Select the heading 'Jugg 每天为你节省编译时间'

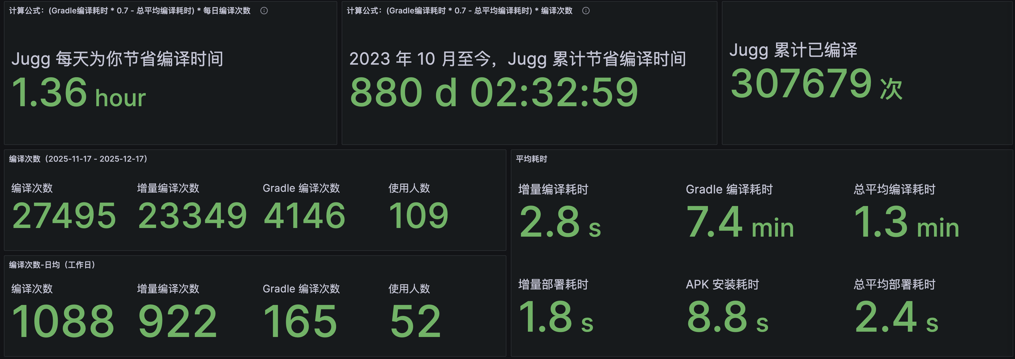[x=118, y=59]
